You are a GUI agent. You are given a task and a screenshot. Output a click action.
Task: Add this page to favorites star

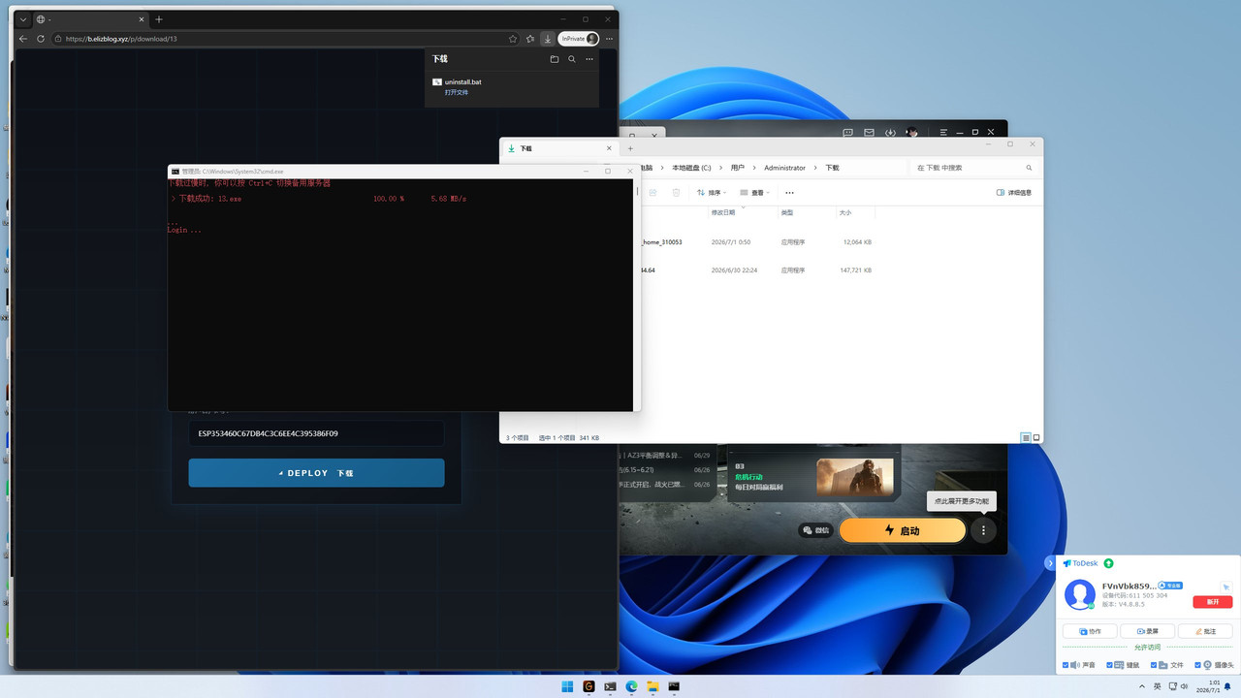(513, 39)
